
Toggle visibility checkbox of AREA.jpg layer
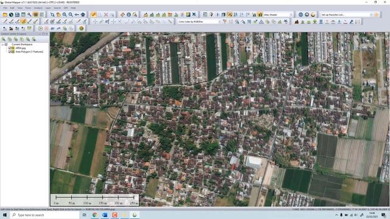[x=10, y=48]
